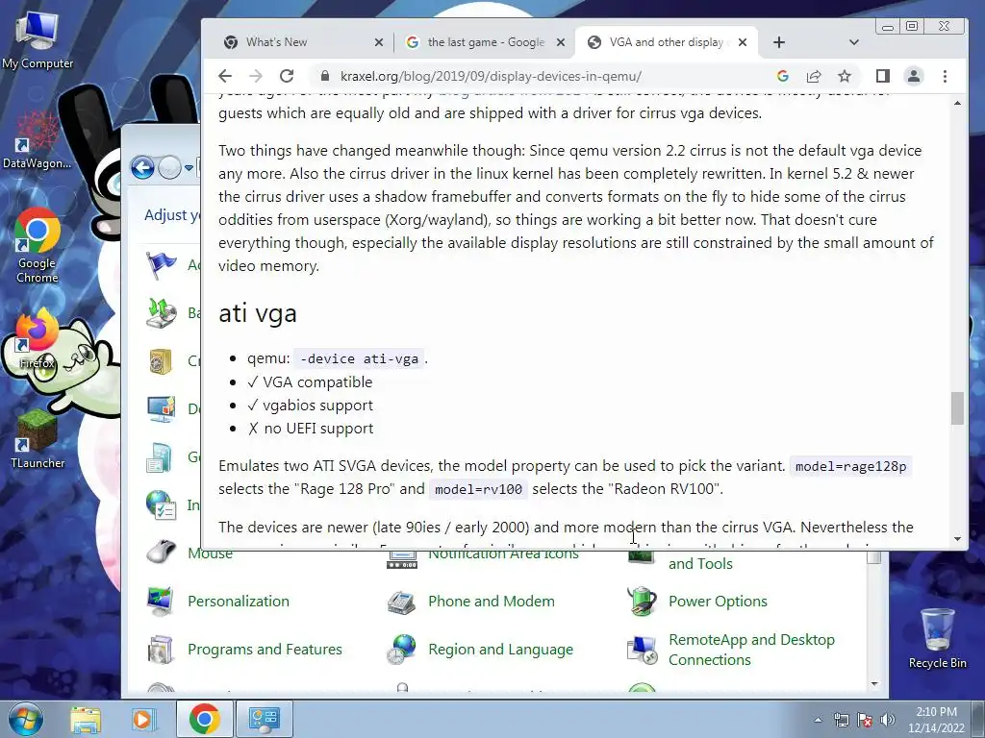Image resolution: width=985 pixels, height=738 pixels.
Task: Open TLauncher desktop shortcut
Action: tap(38, 439)
